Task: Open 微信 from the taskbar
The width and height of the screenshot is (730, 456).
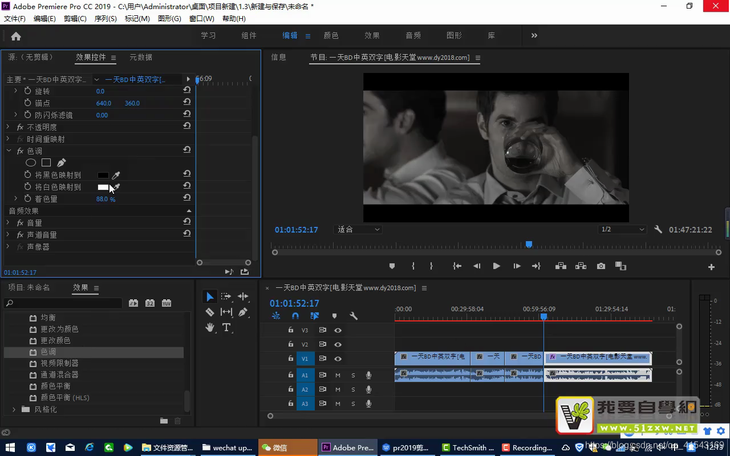Action: point(287,447)
